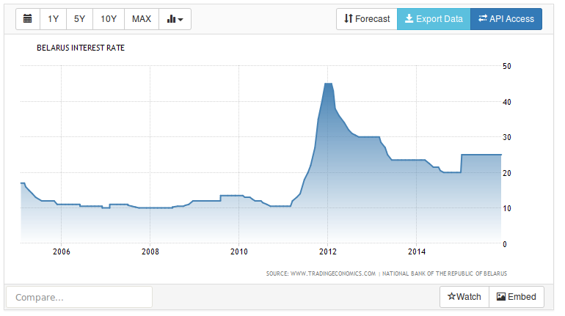Open the calendar date range picker
The width and height of the screenshot is (565, 316).
tap(28, 19)
